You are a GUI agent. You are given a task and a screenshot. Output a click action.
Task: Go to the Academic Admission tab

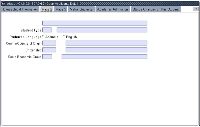coord(113,9)
